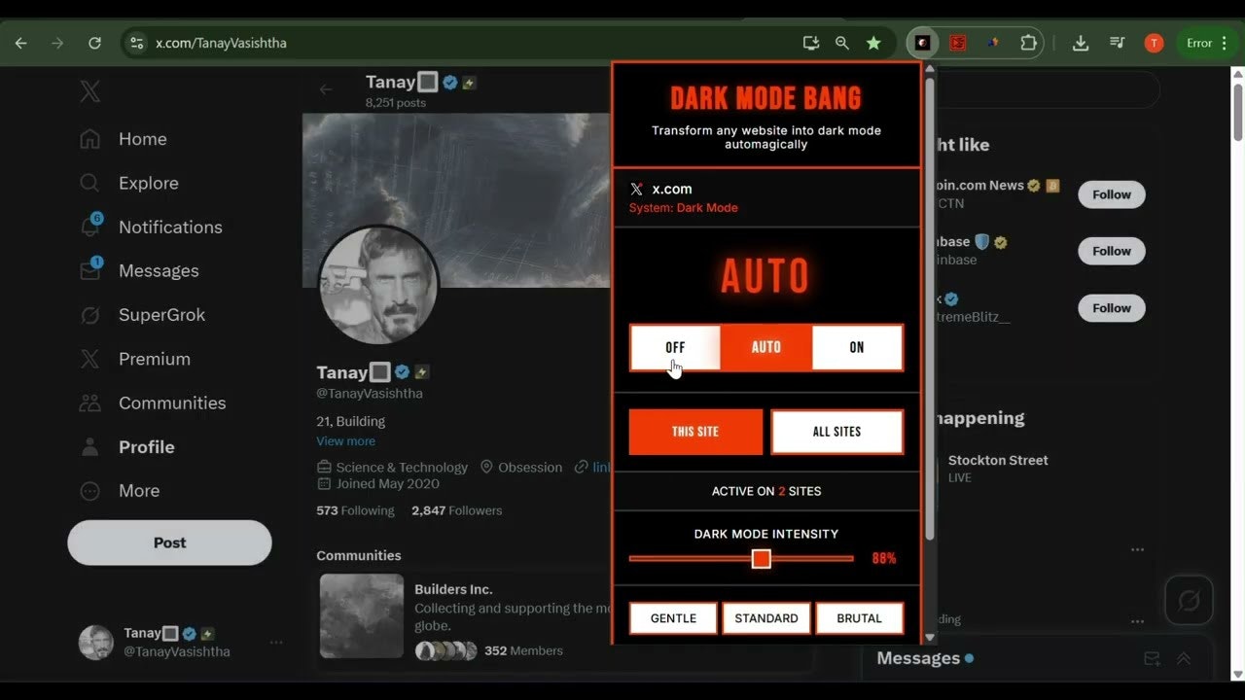Image resolution: width=1245 pixels, height=700 pixels.
Task: Open Premium from the sidebar menu
Action: tap(153, 359)
